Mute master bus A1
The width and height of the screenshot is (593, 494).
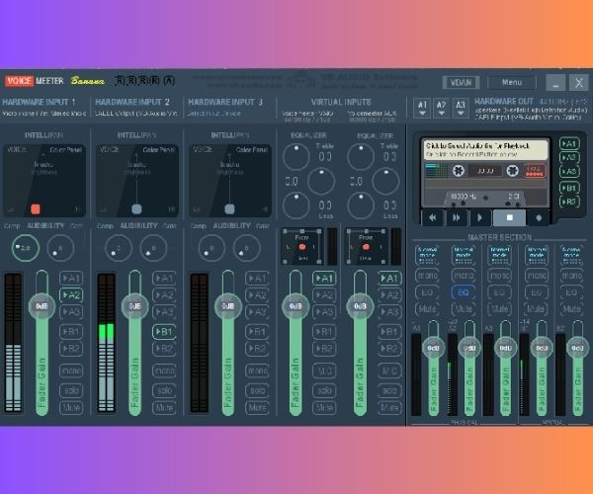tap(427, 309)
